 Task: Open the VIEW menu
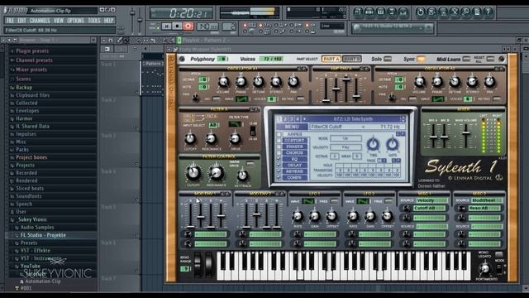click(x=59, y=21)
